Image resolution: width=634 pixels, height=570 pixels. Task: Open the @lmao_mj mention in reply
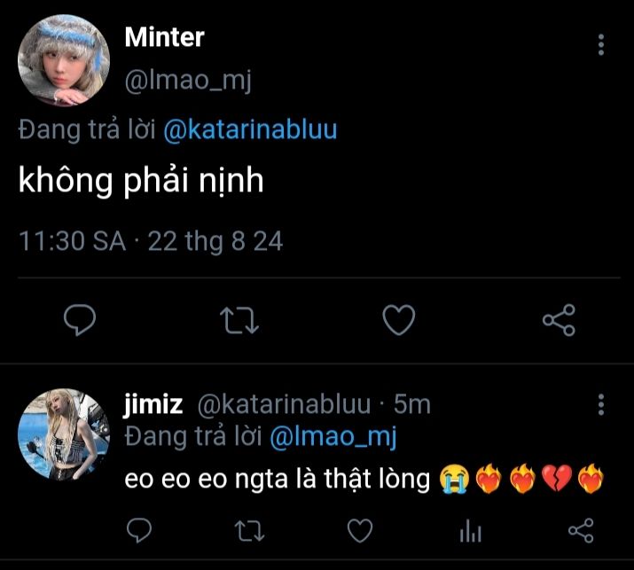[333, 436]
